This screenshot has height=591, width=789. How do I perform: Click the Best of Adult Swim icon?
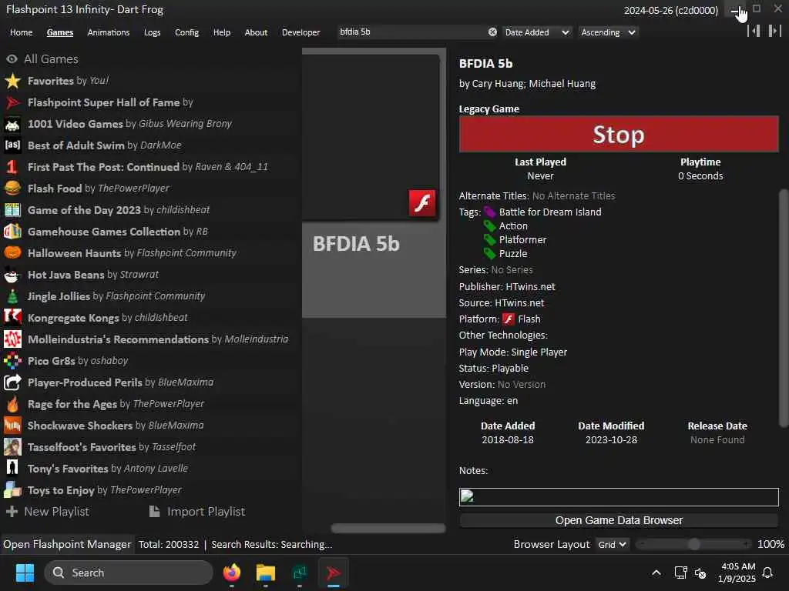(12, 145)
